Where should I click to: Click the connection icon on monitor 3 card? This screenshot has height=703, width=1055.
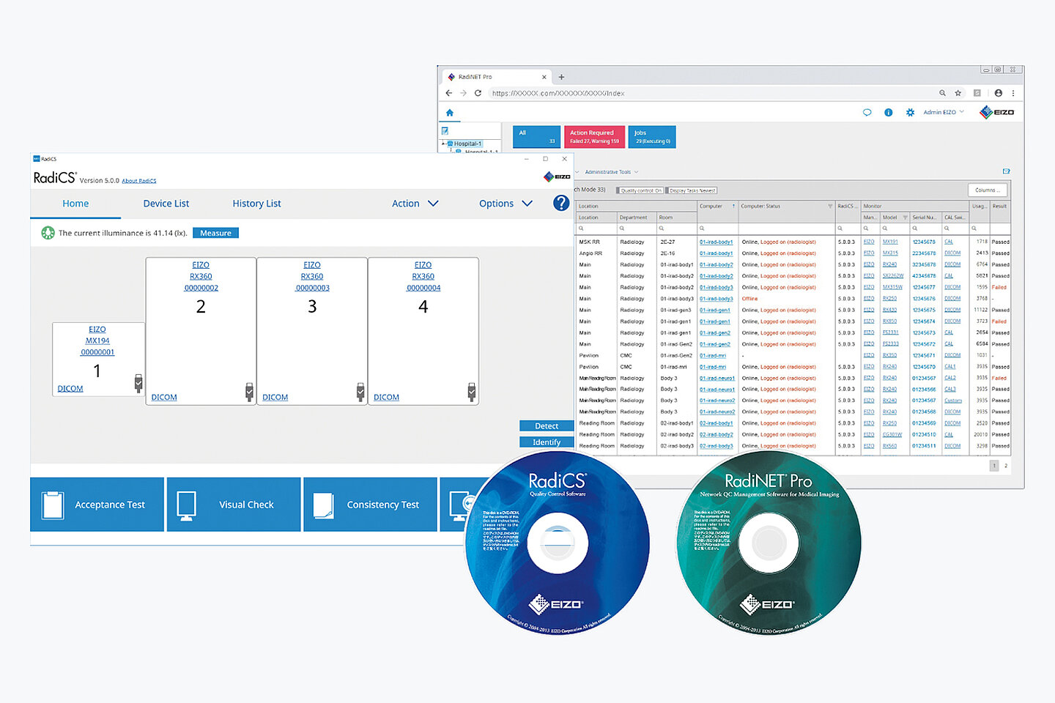(x=360, y=392)
